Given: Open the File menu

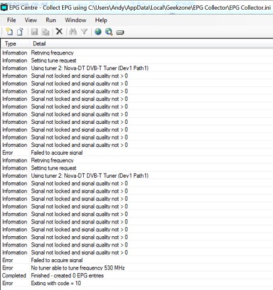Looking at the screenshot, I should [x=11, y=20].
